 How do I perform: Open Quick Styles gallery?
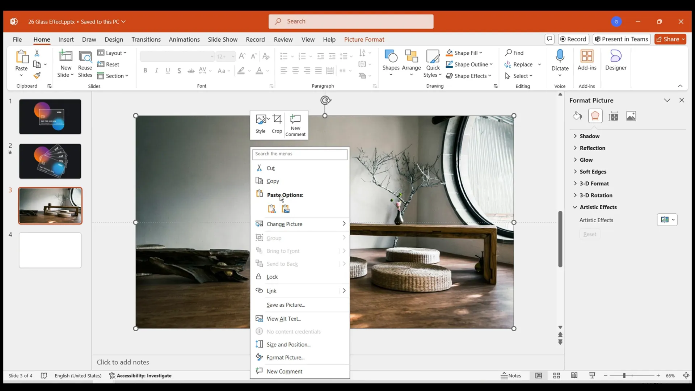[433, 63]
